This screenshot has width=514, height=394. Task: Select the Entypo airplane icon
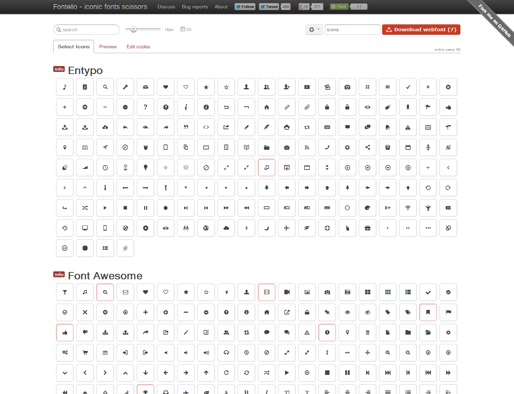(x=287, y=228)
